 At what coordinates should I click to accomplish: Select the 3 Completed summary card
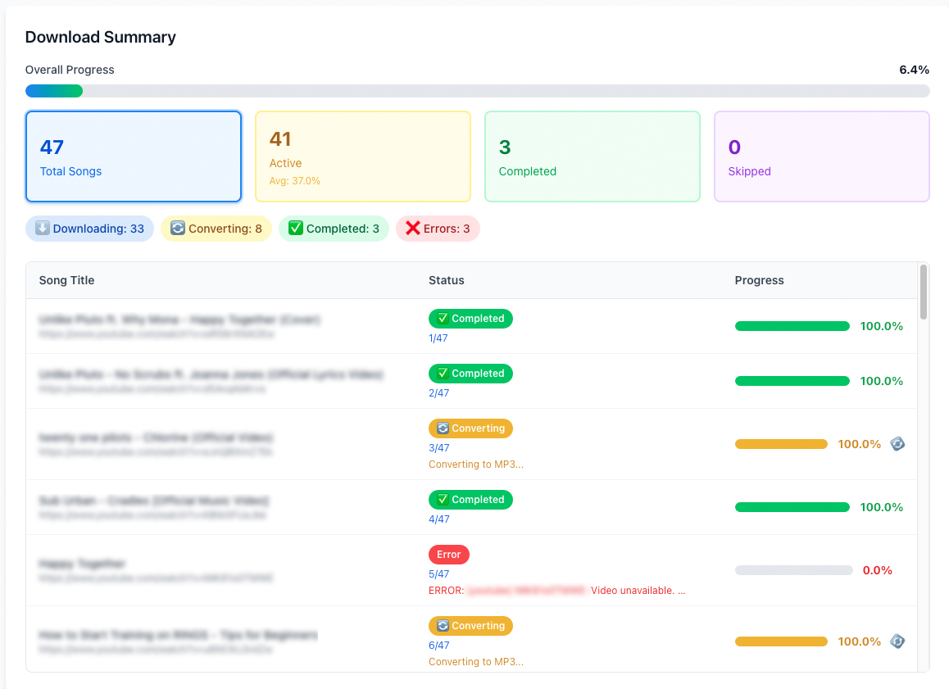coord(593,156)
